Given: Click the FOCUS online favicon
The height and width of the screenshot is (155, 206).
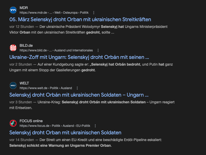Looking at the screenshot, I should pos(13,123).
